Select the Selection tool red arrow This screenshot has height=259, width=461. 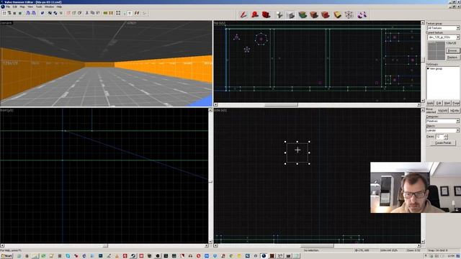pos(243,14)
